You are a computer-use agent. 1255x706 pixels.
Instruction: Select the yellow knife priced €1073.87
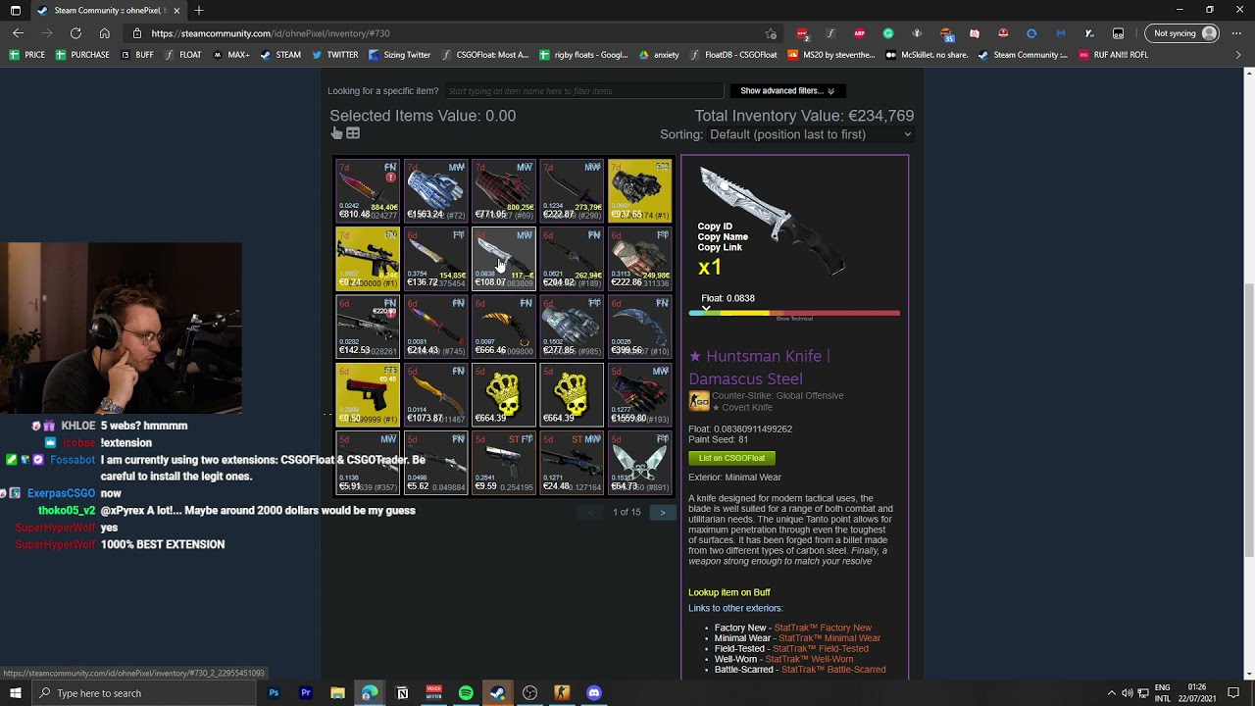pyautogui.click(x=435, y=395)
